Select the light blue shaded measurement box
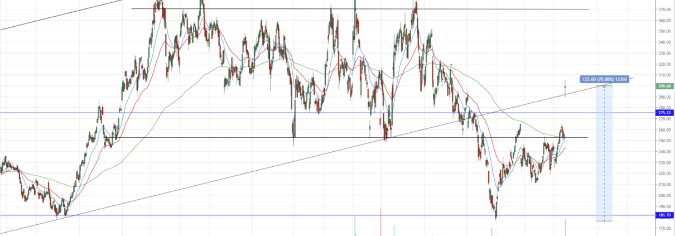The height and width of the screenshot is (236, 675). click(x=605, y=156)
